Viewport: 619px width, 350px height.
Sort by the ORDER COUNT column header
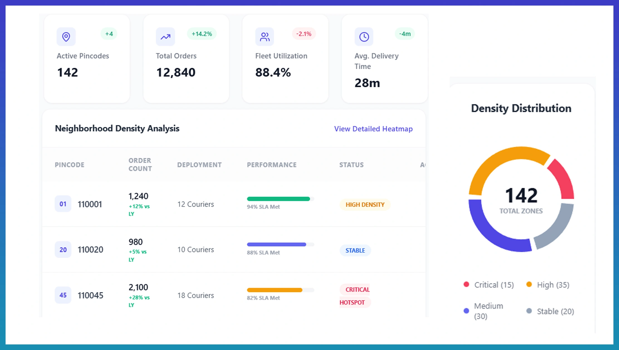[x=140, y=165]
